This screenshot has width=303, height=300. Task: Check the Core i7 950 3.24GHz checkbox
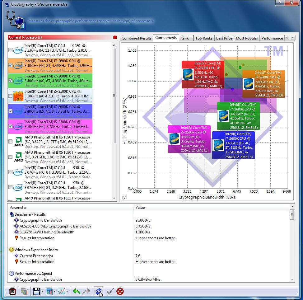(11, 187)
